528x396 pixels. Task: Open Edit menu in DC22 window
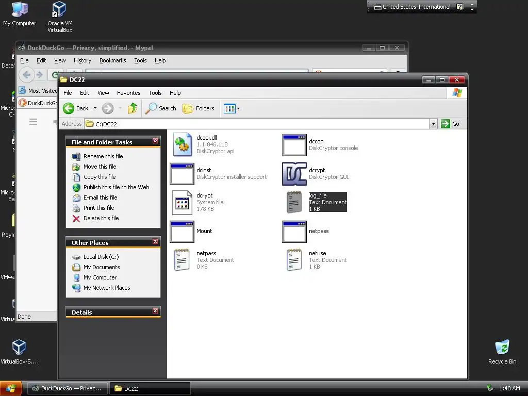point(85,93)
